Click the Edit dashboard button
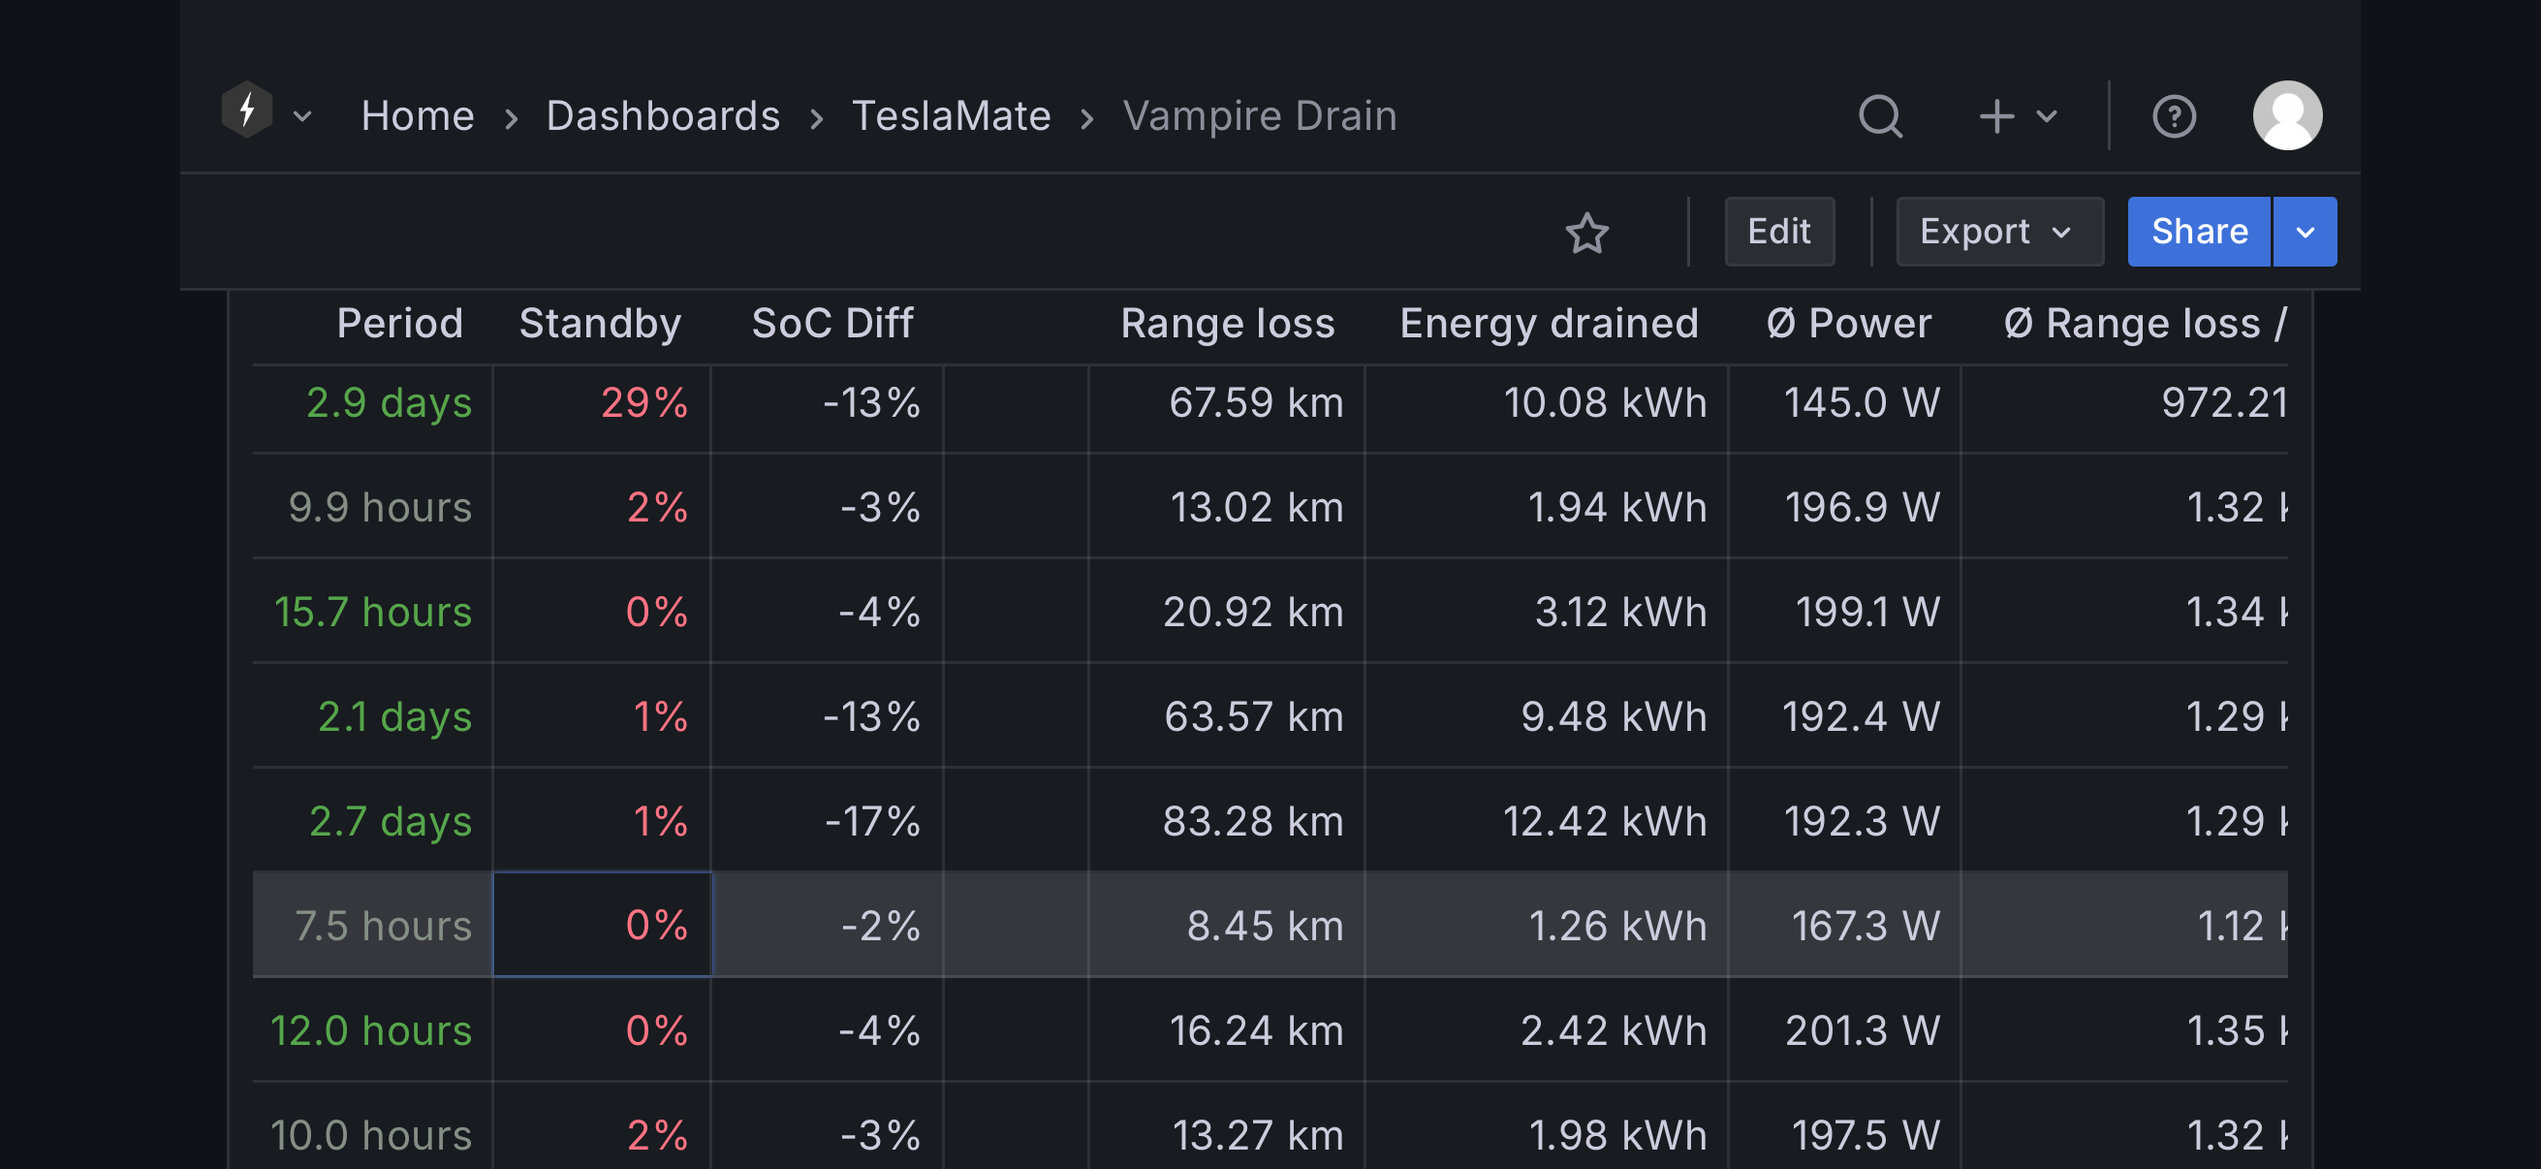Screen dimensions: 2541x1169 (x=1778, y=232)
